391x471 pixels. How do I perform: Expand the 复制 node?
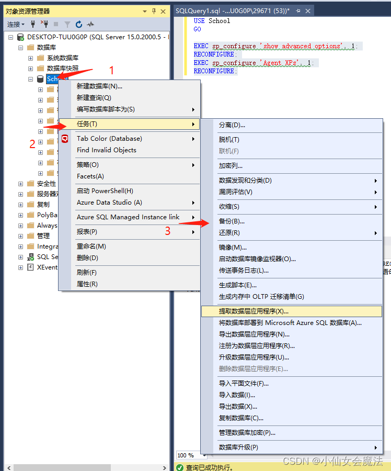coord(21,205)
